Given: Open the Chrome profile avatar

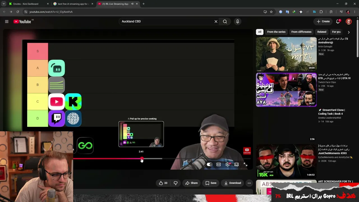Looking at the screenshot, I should [x=348, y=12].
